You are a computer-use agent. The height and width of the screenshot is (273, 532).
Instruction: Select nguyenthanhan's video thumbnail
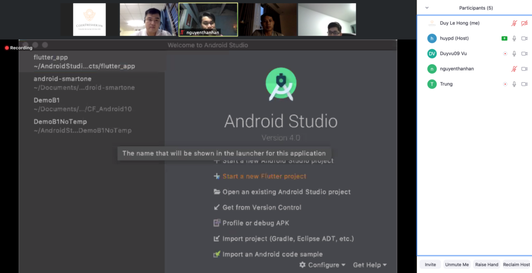point(208,20)
